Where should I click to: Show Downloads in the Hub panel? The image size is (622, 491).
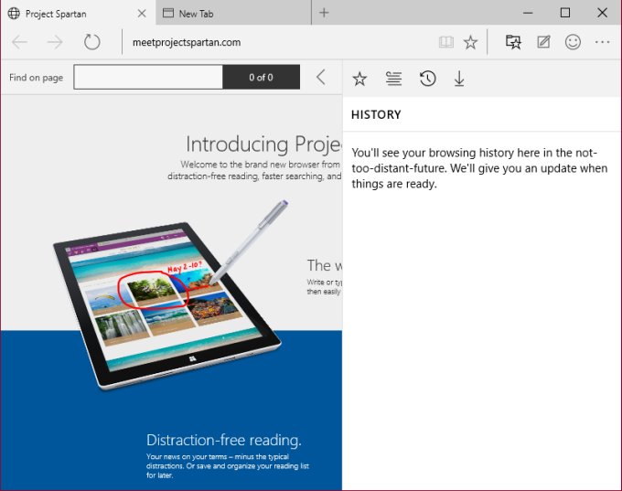pyautogui.click(x=459, y=79)
